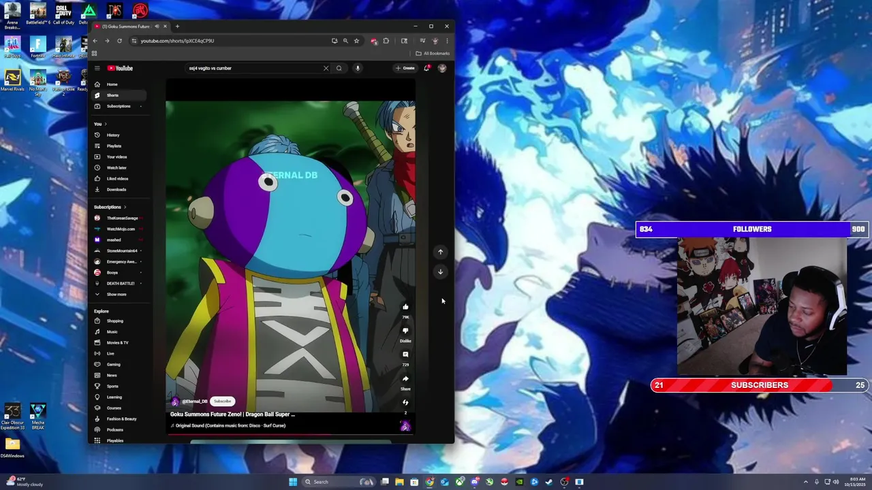Navigate back in Chrome
872x490 pixels.
95,41
